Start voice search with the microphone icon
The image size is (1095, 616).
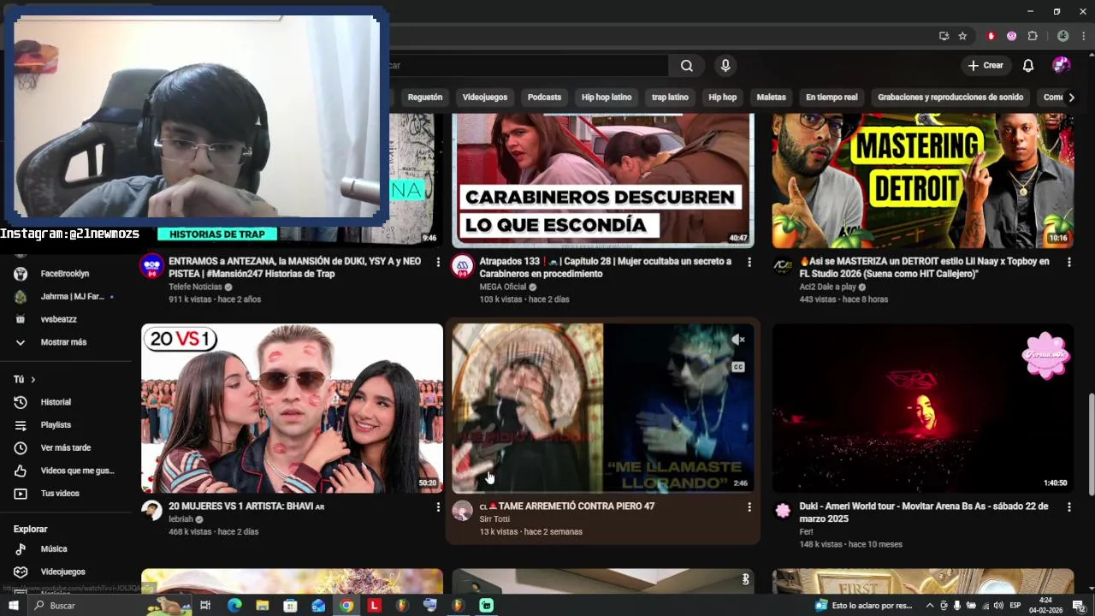[725, 66]
